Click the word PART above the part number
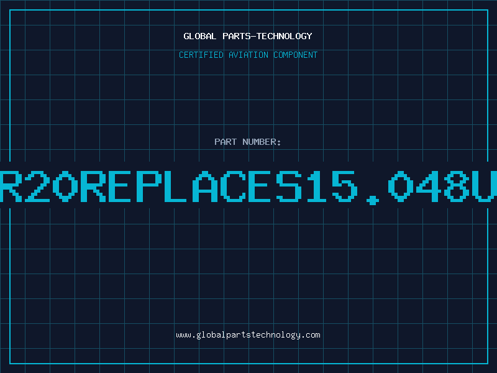497x373 pixels. point(226,142)
